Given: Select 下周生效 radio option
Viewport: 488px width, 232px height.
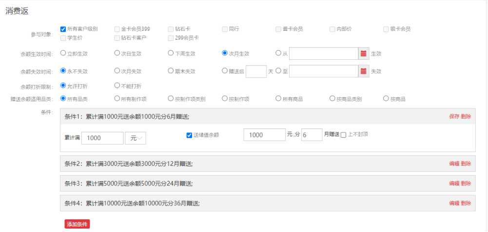Looking at the screenshot, I should pyautogui.click(x=171, y=53).
